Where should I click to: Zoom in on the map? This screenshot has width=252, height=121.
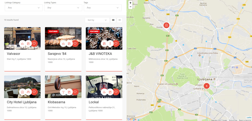tap(130, 3)
